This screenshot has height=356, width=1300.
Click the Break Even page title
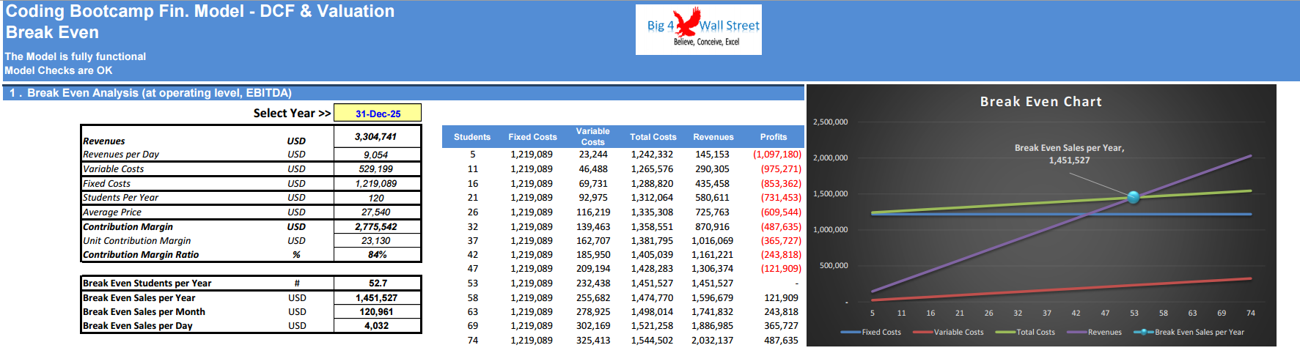click(52, 32)
